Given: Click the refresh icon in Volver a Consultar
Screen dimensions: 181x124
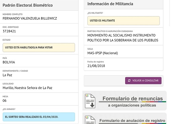Looking at the screenshot, I should pos(129,81).
